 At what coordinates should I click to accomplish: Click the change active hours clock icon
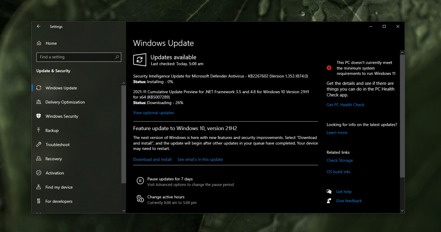tap(140, 199)
